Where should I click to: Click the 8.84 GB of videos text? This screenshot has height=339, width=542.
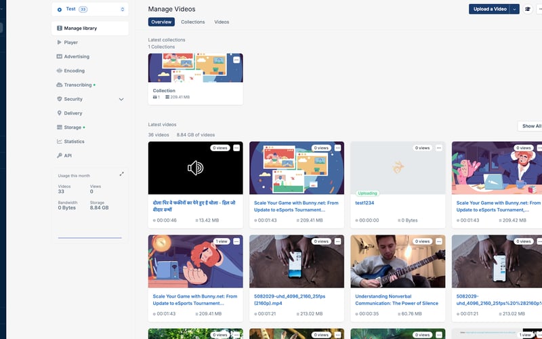[196, 135]
